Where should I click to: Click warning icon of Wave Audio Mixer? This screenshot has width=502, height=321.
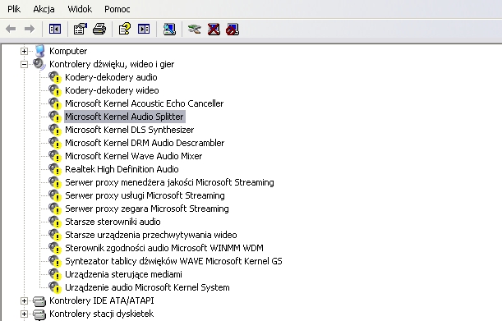click(x=55, y=156)
